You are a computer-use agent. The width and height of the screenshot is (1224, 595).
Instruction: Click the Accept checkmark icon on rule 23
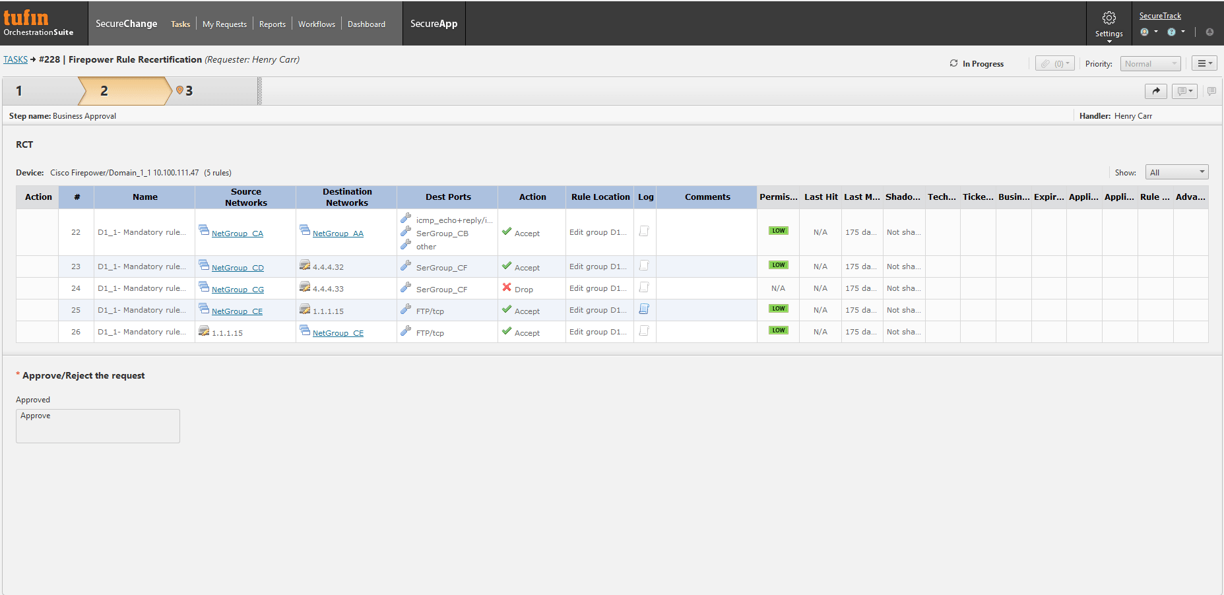507,265
